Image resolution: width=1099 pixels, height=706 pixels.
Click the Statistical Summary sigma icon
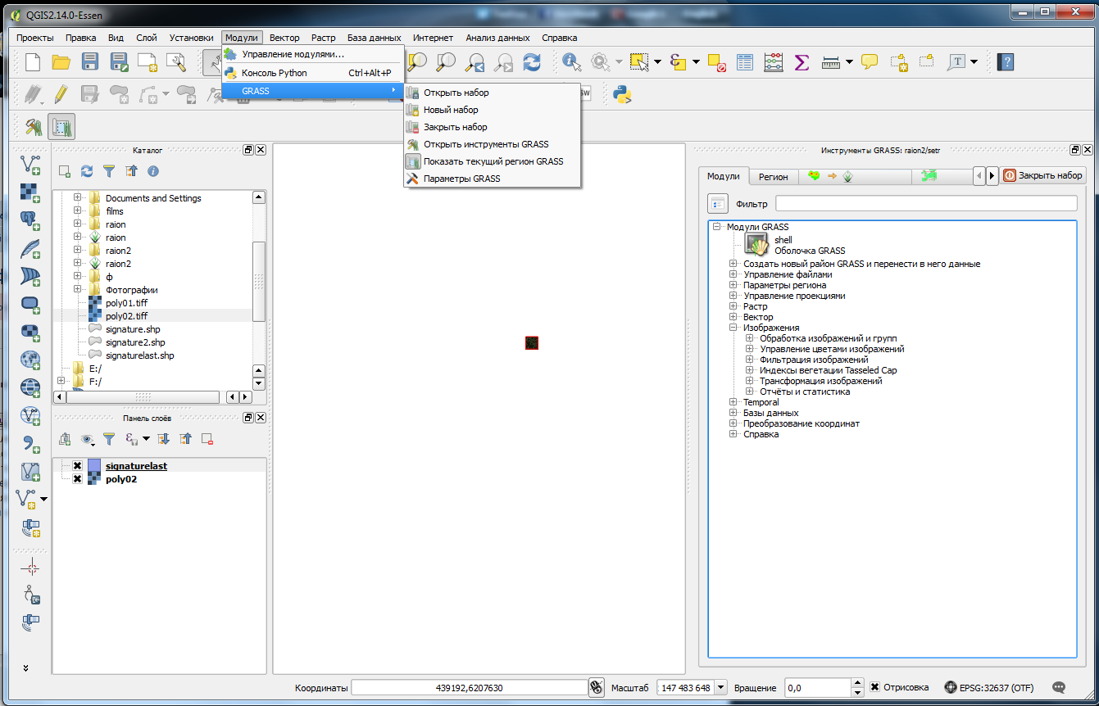point(802,62)
